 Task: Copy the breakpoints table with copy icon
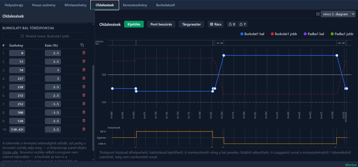pos(82,45)
